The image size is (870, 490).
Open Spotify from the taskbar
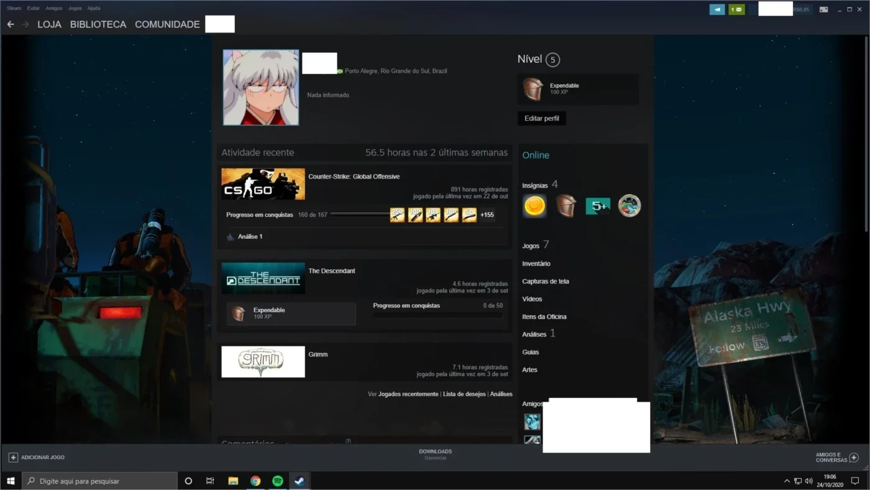click(x=278, y=481)
